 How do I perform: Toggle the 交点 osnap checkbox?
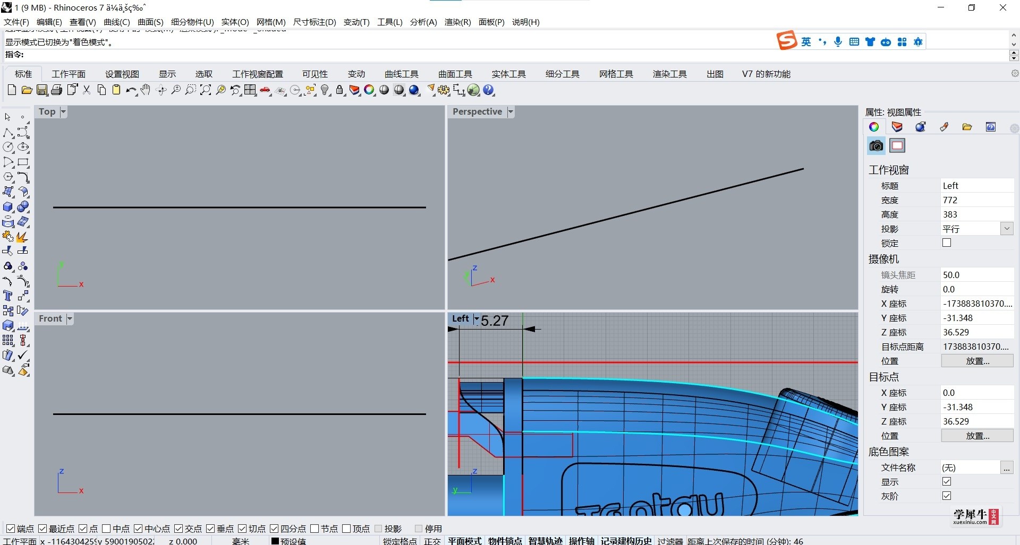point(178,529)
